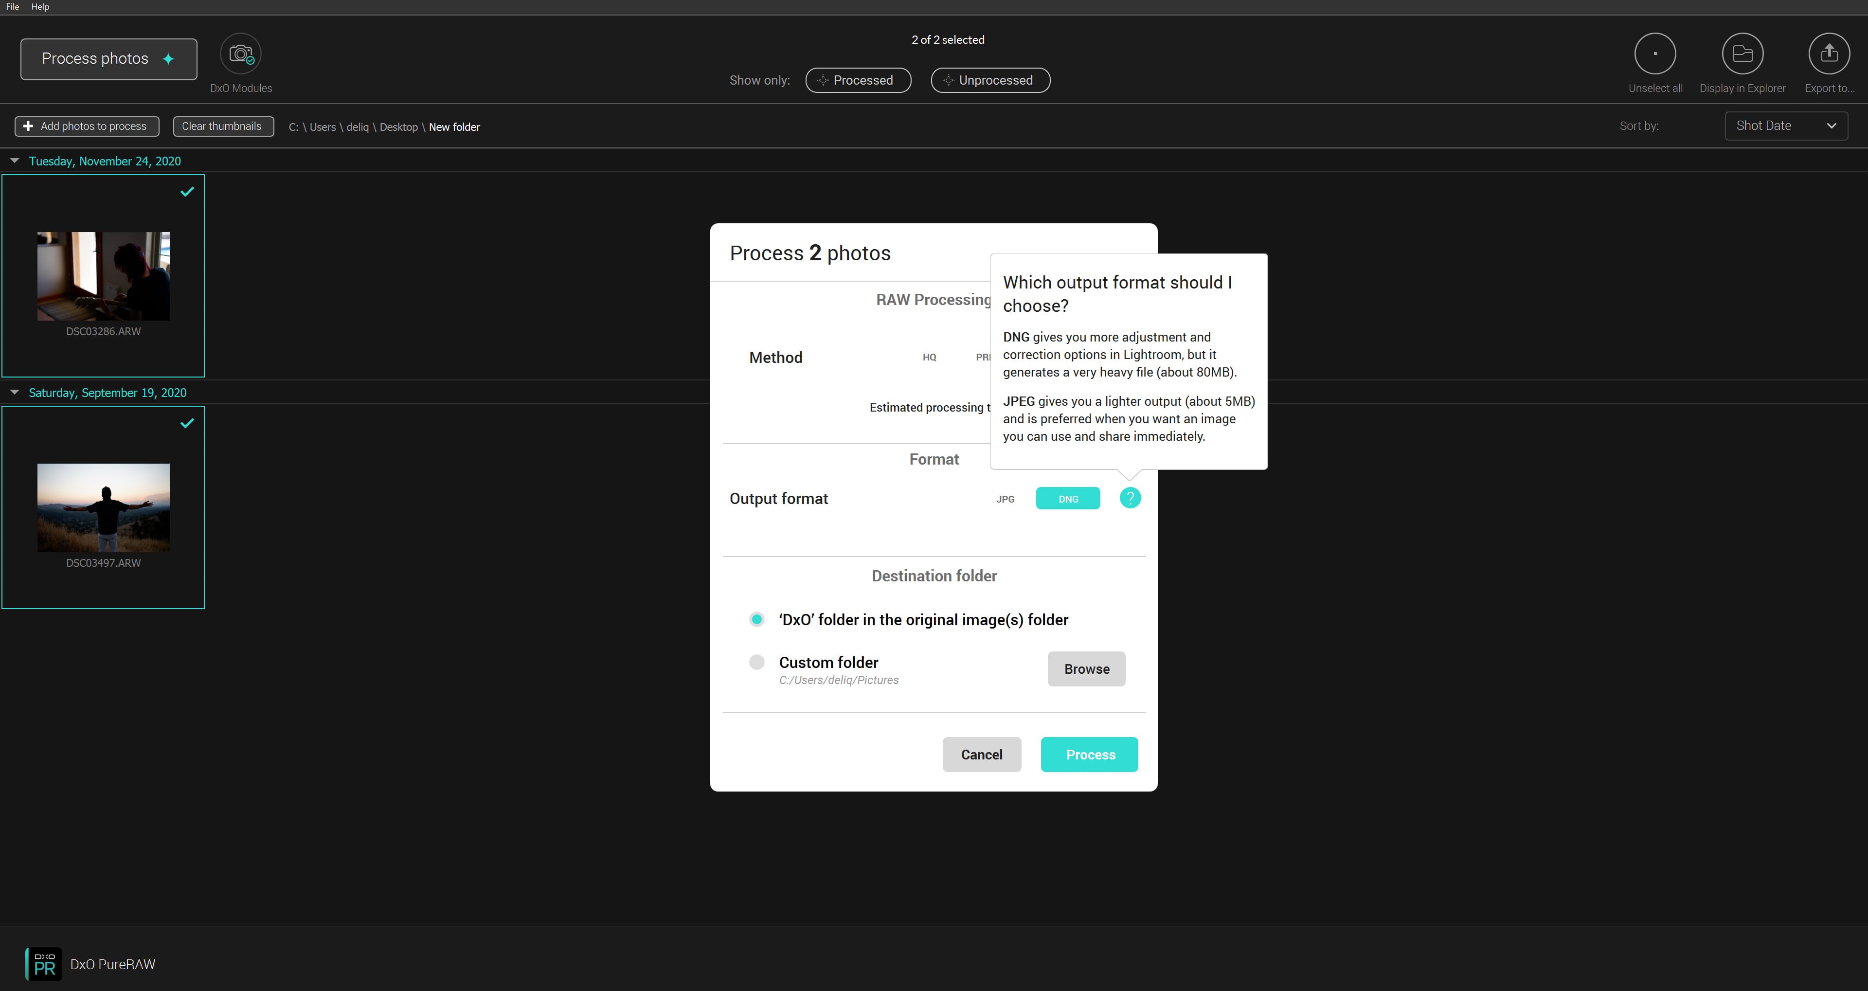This screenshot has height=991, width=1868.
Task: Select the DNG output format toggle
Action: click(x=1067, y=498)
